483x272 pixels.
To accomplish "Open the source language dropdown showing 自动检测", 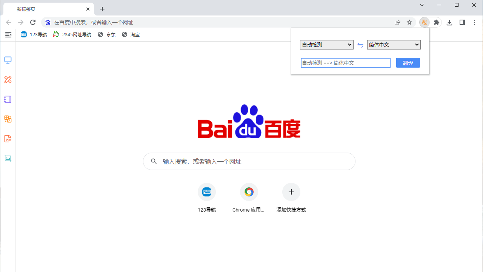I will (326, 45).
